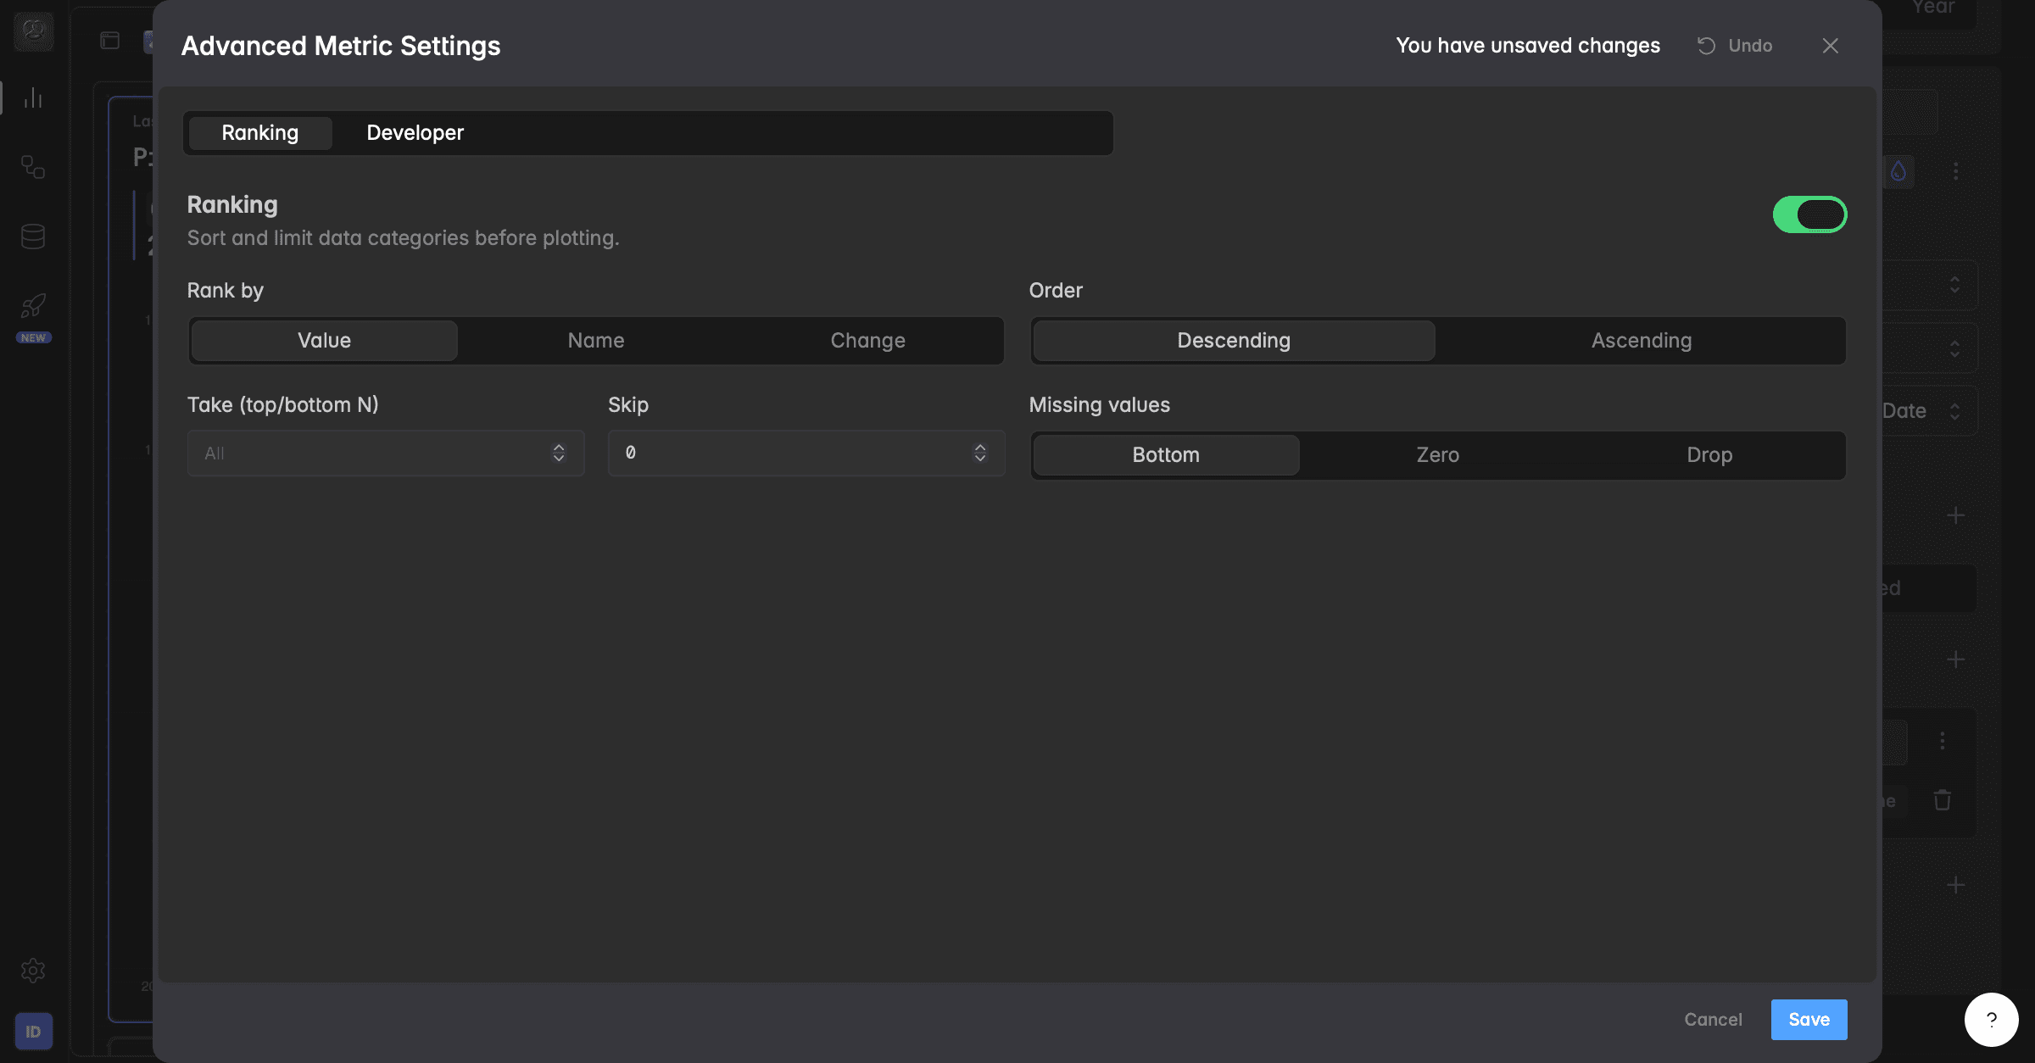Click the Save button
Viewport: 2035px width, 1063px height.
pos(1809,1020)
